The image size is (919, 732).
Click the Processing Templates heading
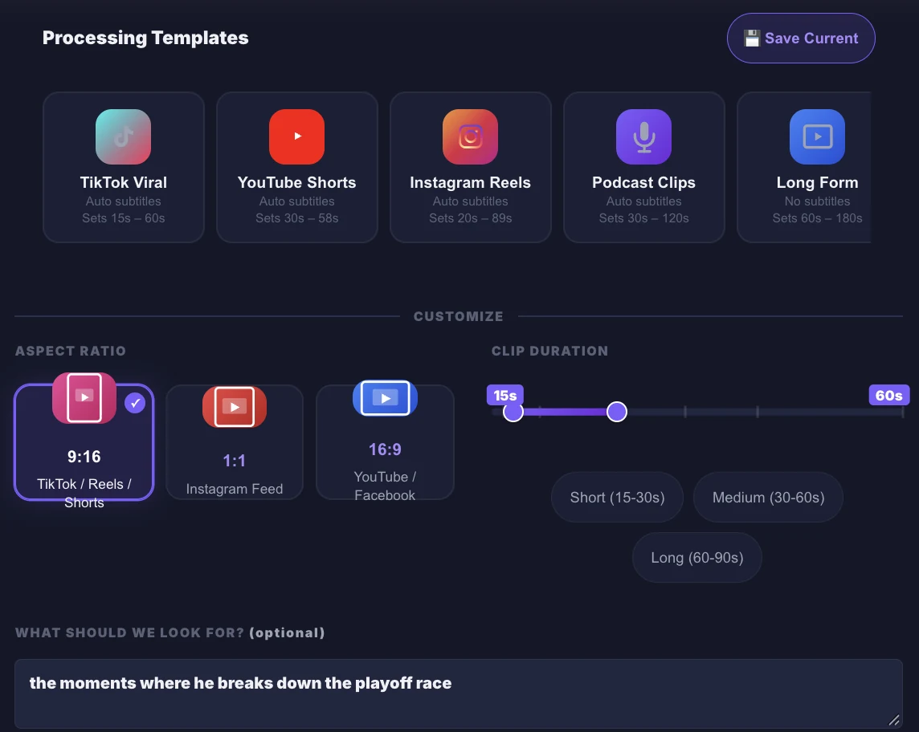click(145, 38)
